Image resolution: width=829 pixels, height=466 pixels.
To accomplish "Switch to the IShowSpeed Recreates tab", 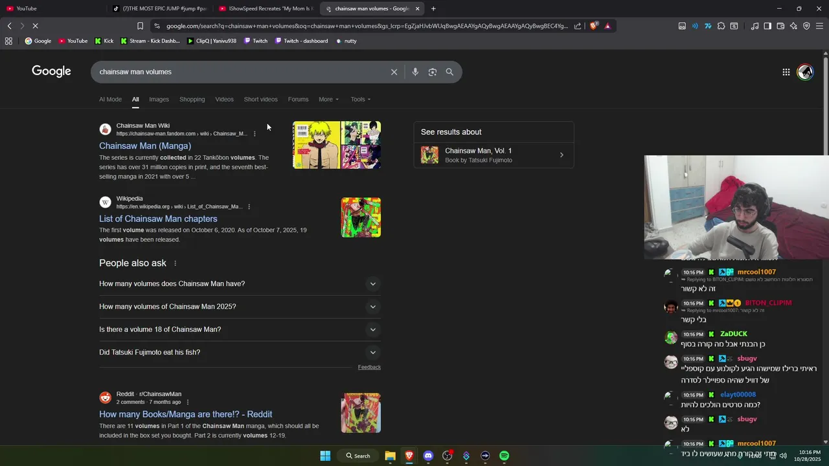I will pyautogui.click(x=266, y=8).
